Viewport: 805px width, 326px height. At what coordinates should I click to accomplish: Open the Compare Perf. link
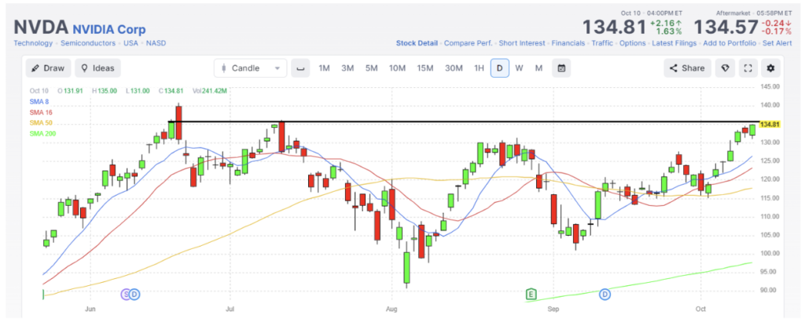468,43
